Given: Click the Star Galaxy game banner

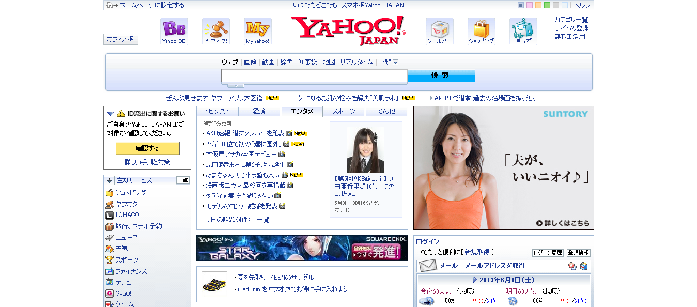Looking at the screenshot, I should 302,248.
